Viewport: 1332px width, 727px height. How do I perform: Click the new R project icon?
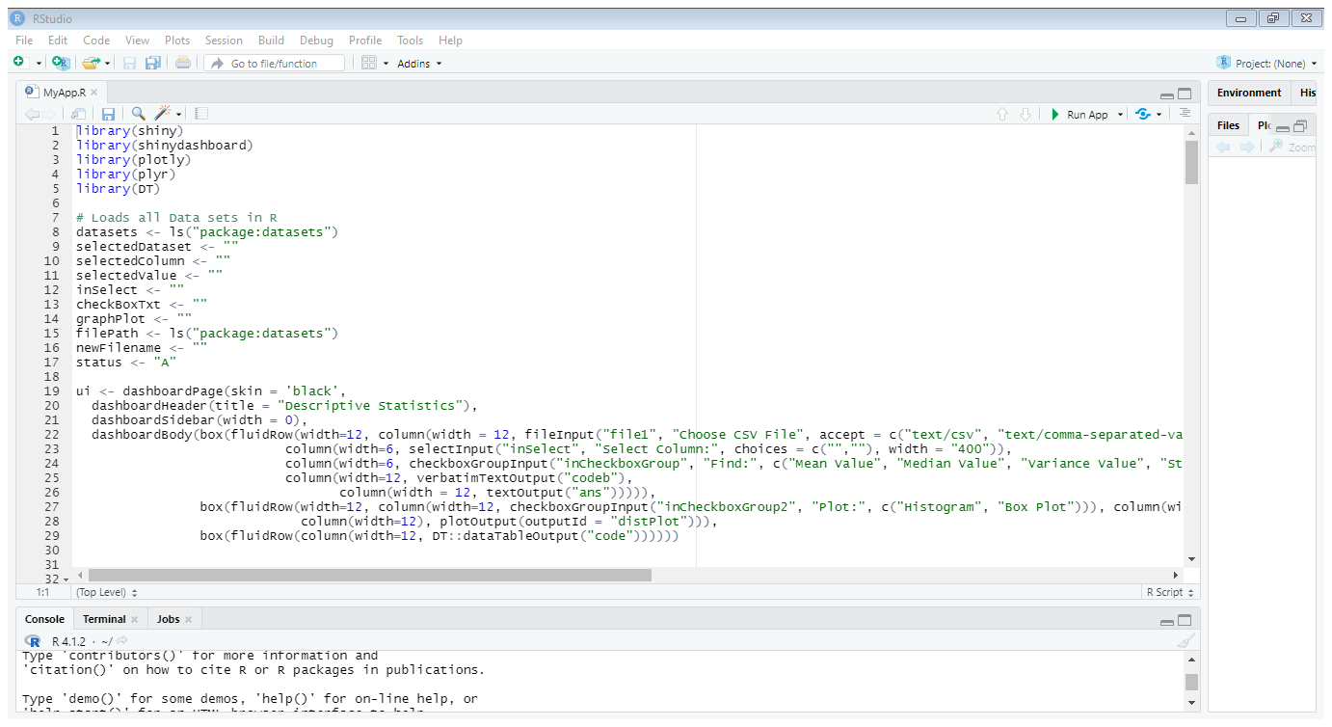[60, 63]
